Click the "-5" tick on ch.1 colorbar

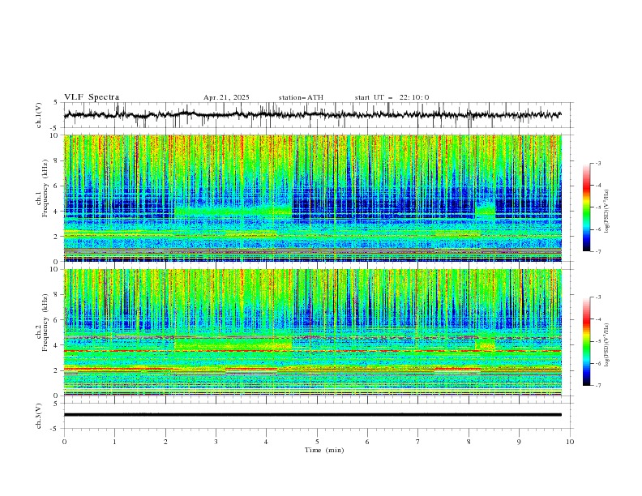pyautogui.click(x=598, y=207)
